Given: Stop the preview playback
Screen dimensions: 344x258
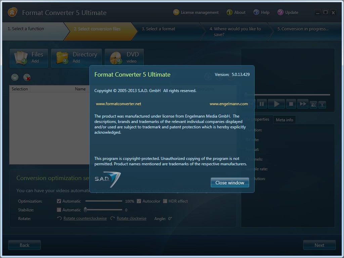Looking at the screenshot, I should click(x=291, y=104).
